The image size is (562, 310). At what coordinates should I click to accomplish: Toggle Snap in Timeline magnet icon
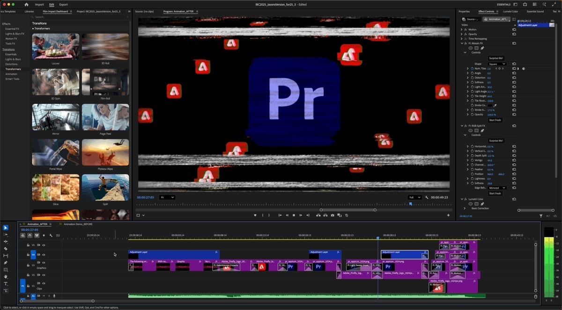(30, 235)
